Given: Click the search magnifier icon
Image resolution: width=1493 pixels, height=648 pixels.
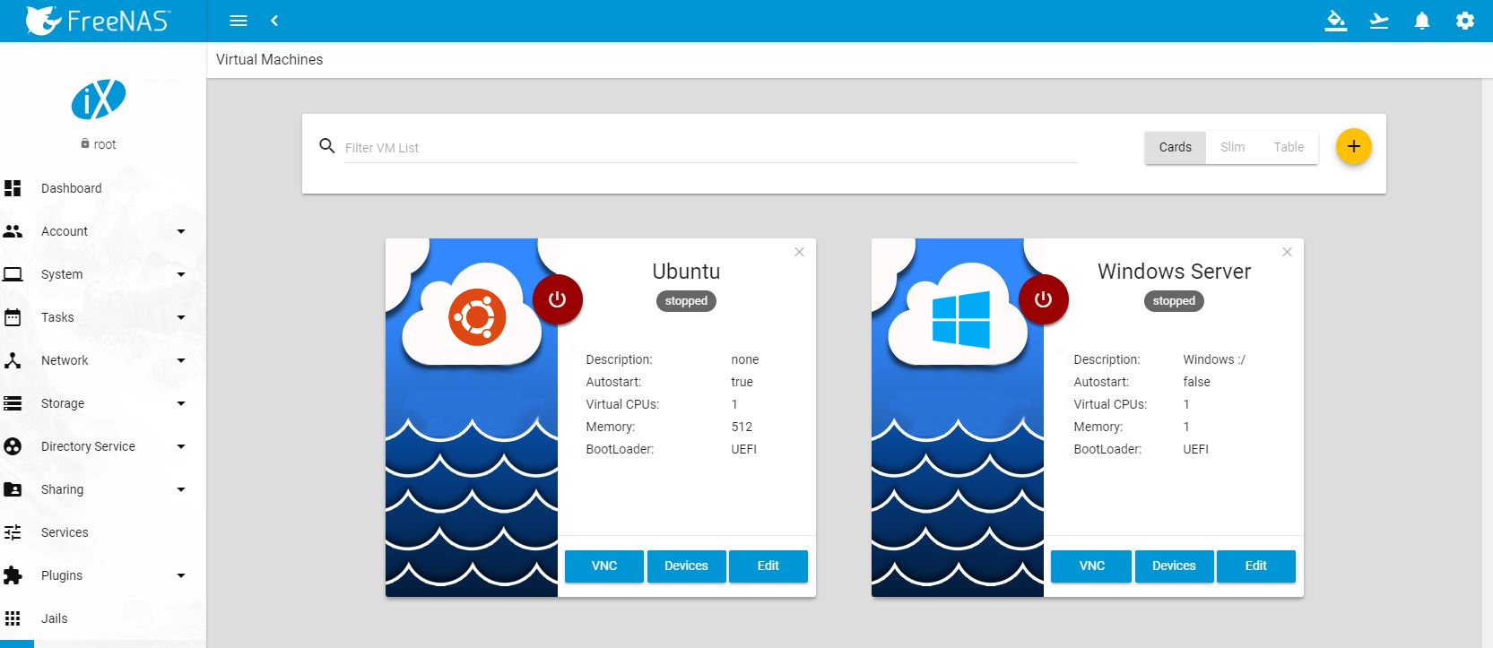Looking at the screenshot, I should click(327, 146).
